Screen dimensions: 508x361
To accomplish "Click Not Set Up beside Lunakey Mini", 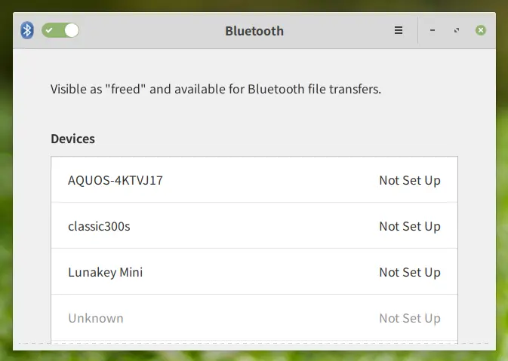I will point(410,272).
